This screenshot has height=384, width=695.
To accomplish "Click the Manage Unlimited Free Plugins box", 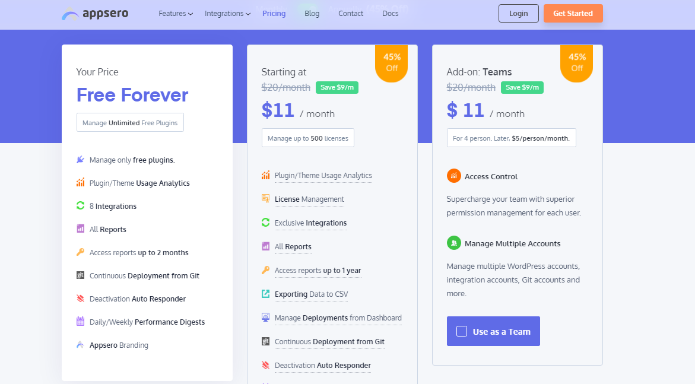I will coord(130,123).
